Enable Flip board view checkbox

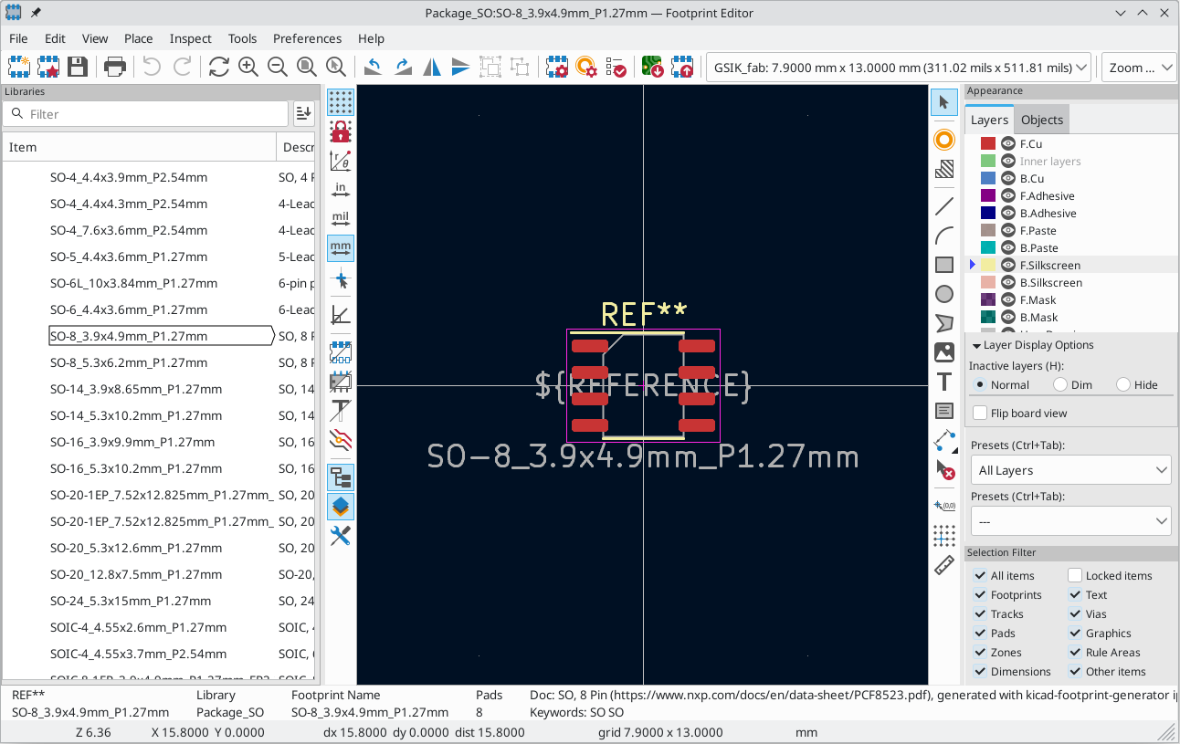[x=981, y=413]
